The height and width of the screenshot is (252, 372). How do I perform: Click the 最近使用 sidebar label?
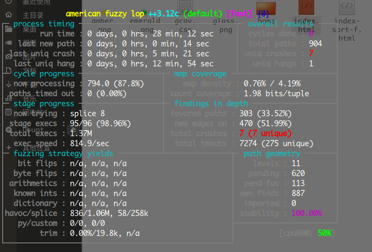tap(37, 2)
